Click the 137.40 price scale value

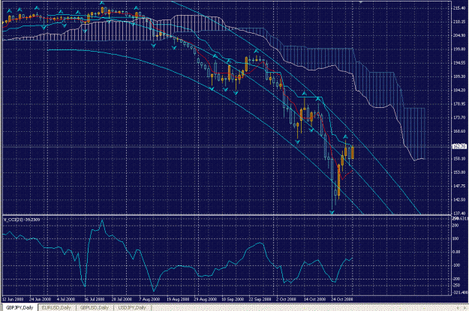coord(459,213)
